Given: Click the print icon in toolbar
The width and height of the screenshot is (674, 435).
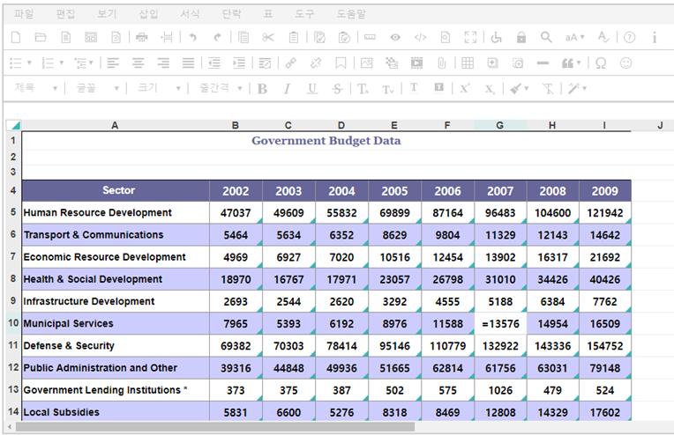Looking at the screenshot, I should tap(142, 37).
